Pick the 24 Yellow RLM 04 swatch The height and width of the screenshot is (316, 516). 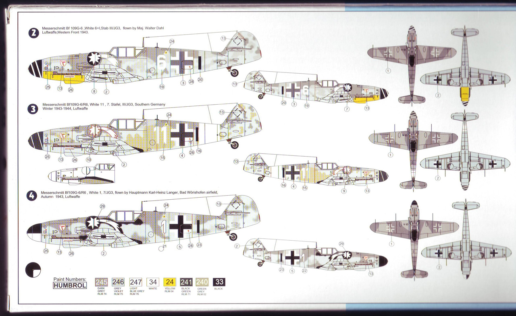[171, 282]
